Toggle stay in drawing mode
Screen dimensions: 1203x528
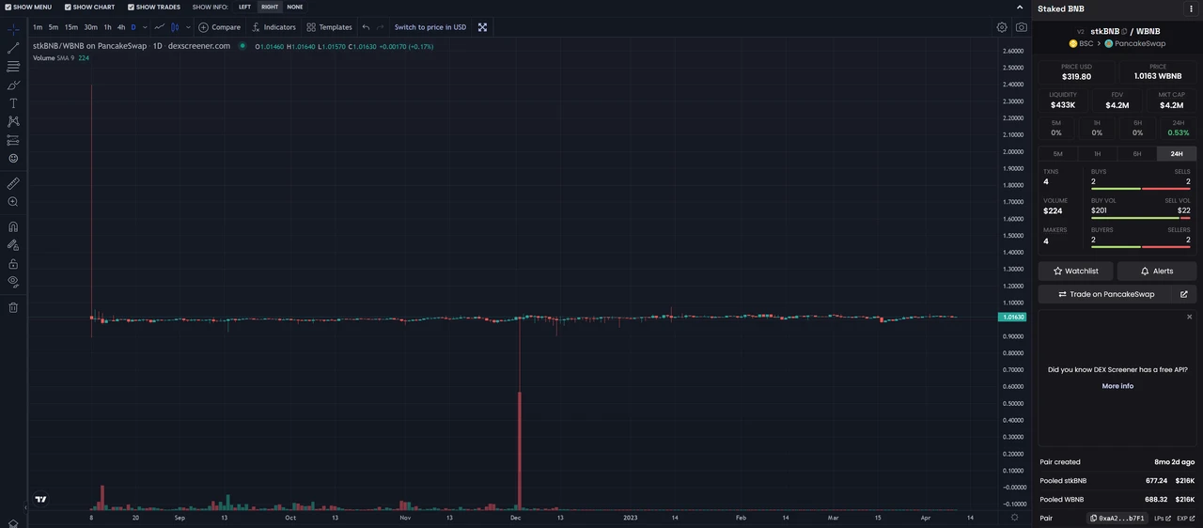(13, 245)
